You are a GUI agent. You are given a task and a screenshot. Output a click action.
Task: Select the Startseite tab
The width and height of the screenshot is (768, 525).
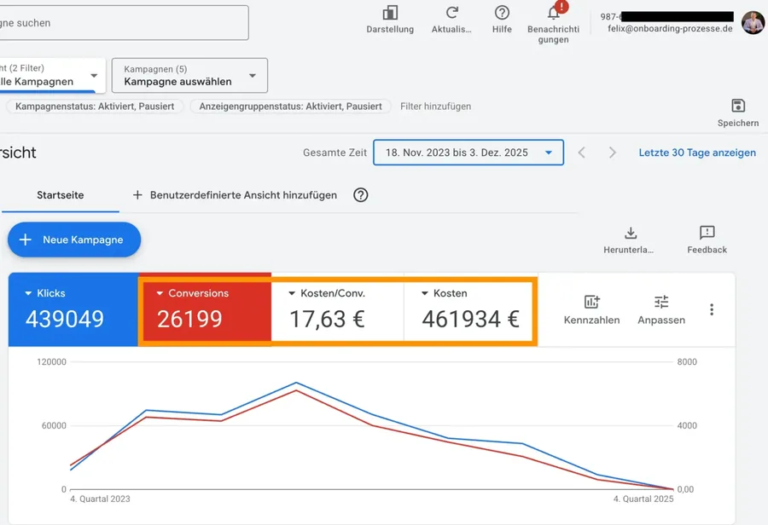click(x=61, y=195)
